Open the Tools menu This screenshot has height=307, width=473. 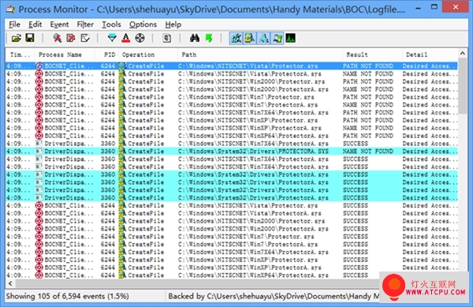pos(111,24)
